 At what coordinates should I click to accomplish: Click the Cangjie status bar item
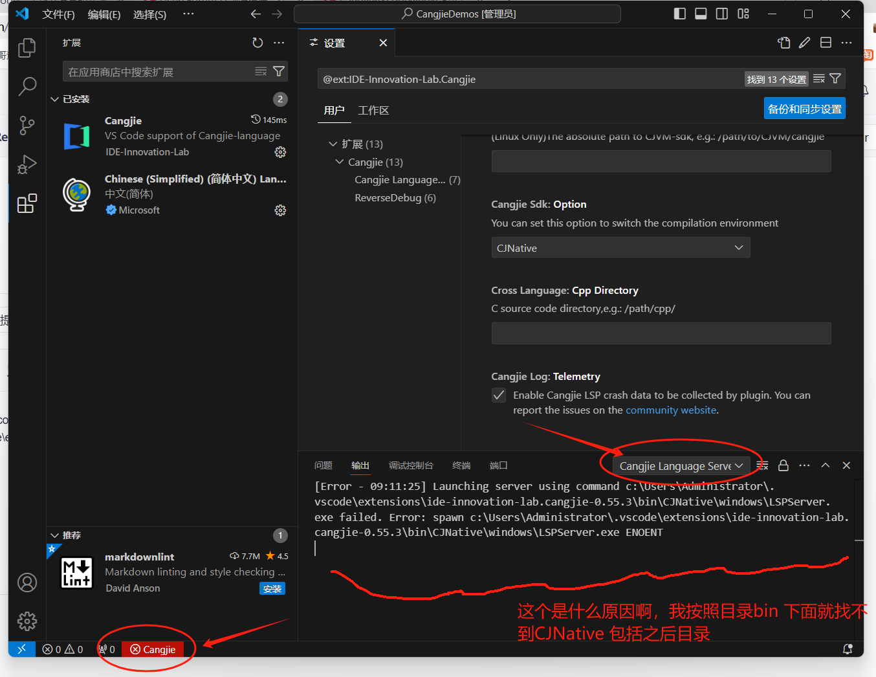click(x=152, y=649)
